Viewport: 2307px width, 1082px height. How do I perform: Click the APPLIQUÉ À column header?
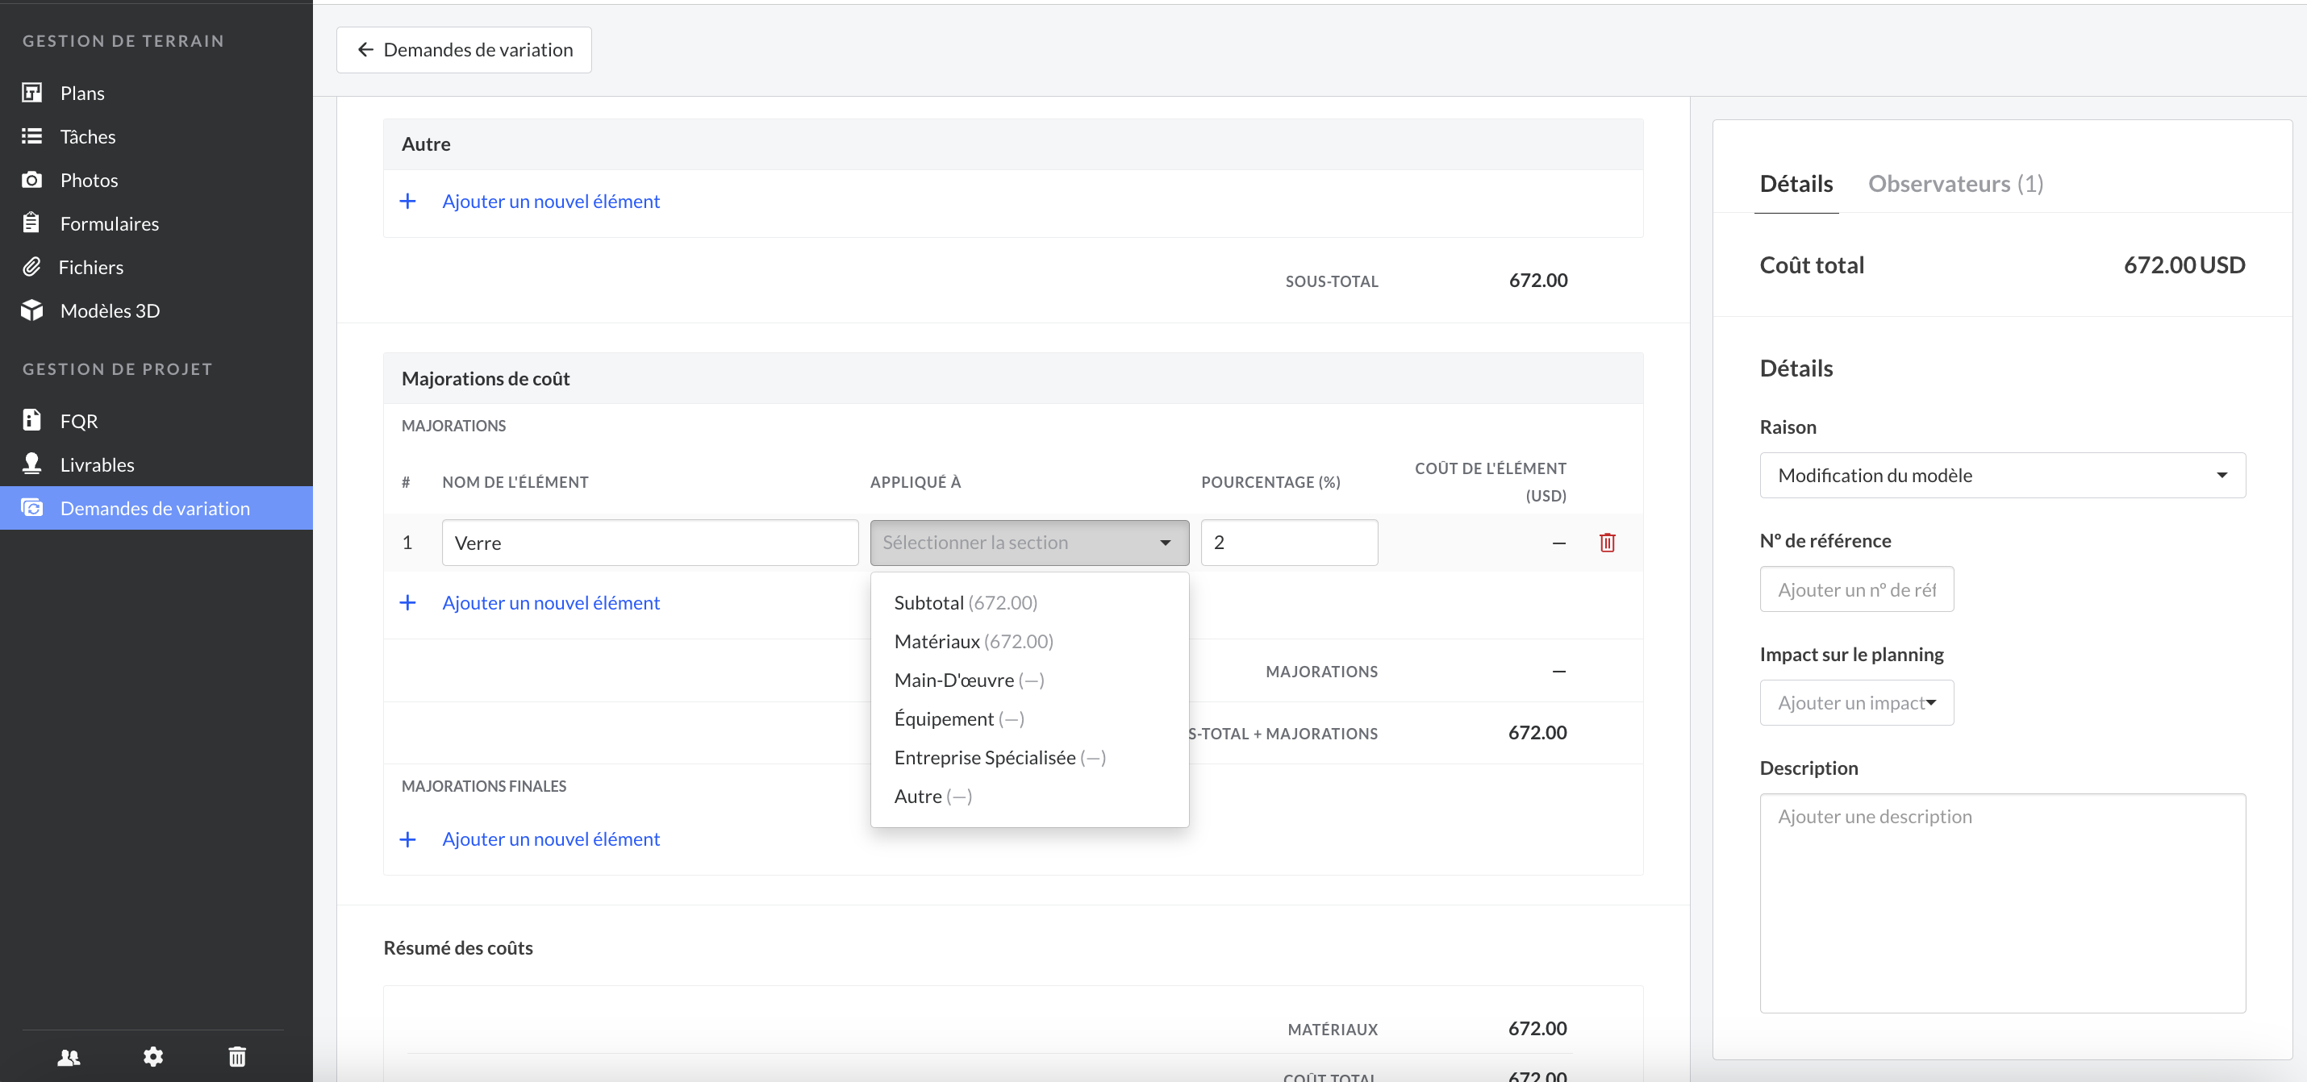[x=916, y=481]
